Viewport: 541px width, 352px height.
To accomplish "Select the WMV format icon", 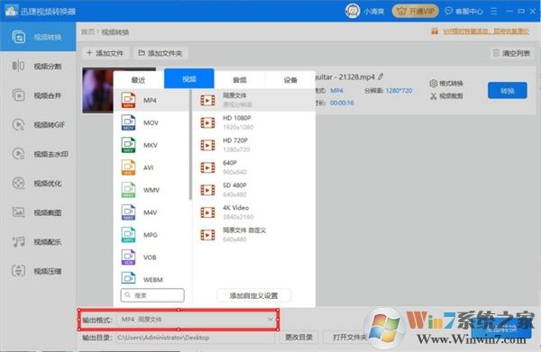I will coord(128,190).
